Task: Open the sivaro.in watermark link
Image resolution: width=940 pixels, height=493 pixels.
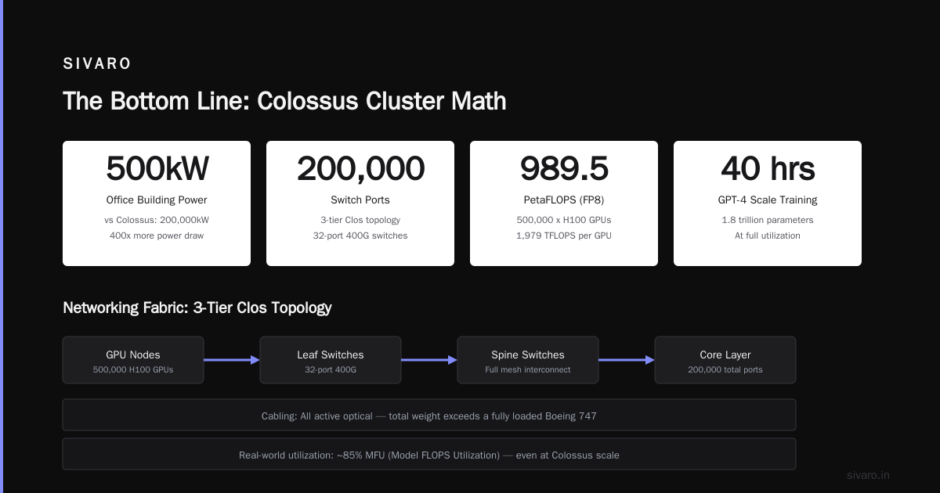Action: [868, 475]
